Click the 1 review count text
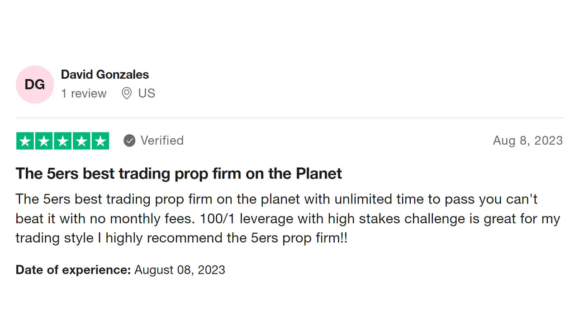This screenshot has height=330, width=579. pos(84,94)
